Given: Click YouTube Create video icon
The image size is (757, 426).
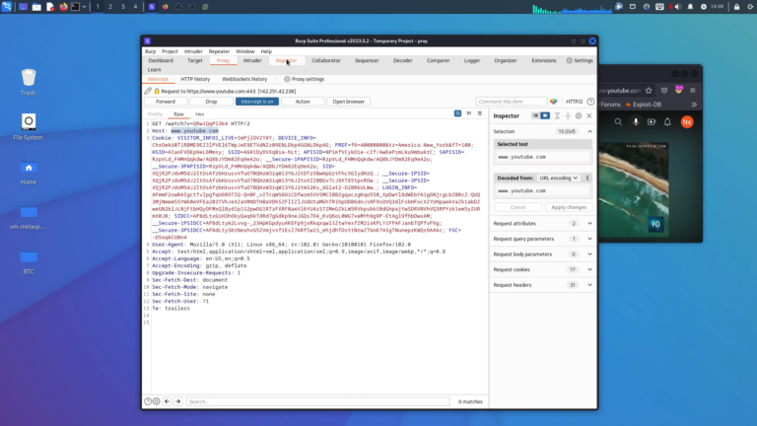Looking at the screenshot, I should (652, 122).
